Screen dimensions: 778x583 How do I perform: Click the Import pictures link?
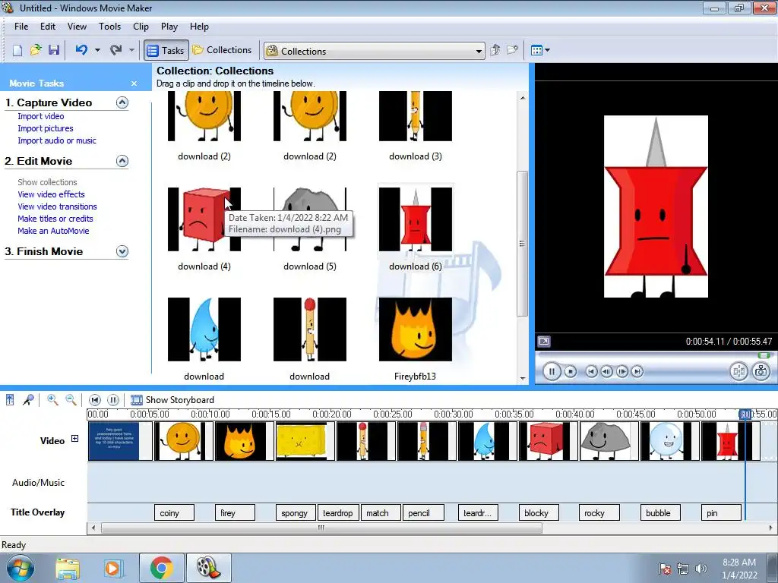(45, 128)
